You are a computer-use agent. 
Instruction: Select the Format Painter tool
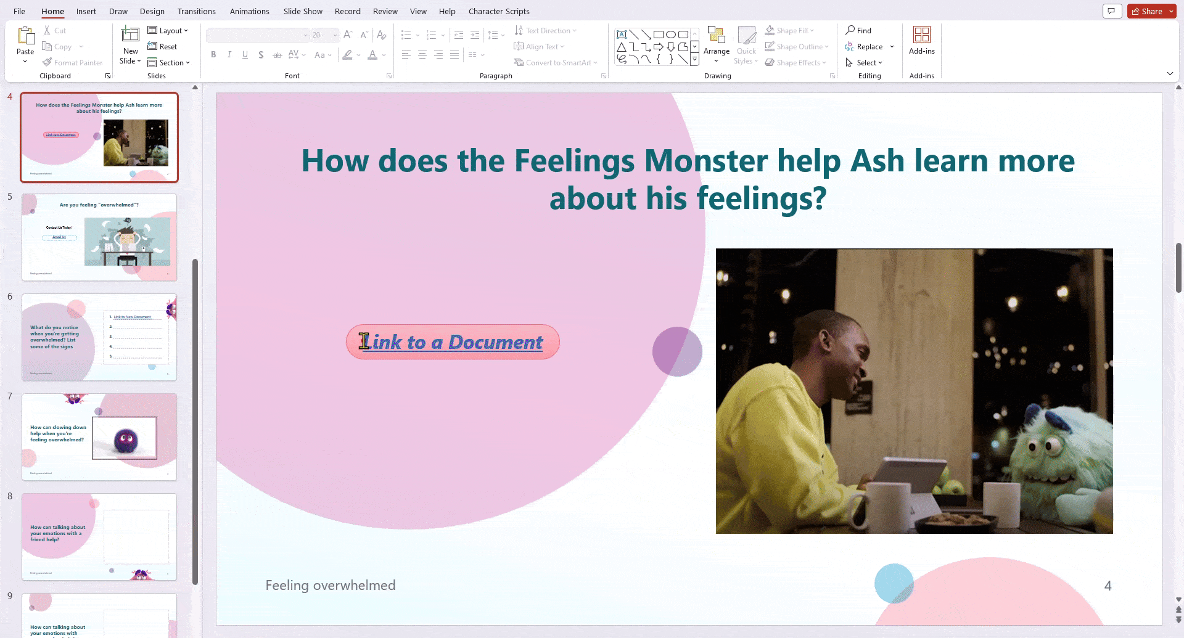(73, 62)
